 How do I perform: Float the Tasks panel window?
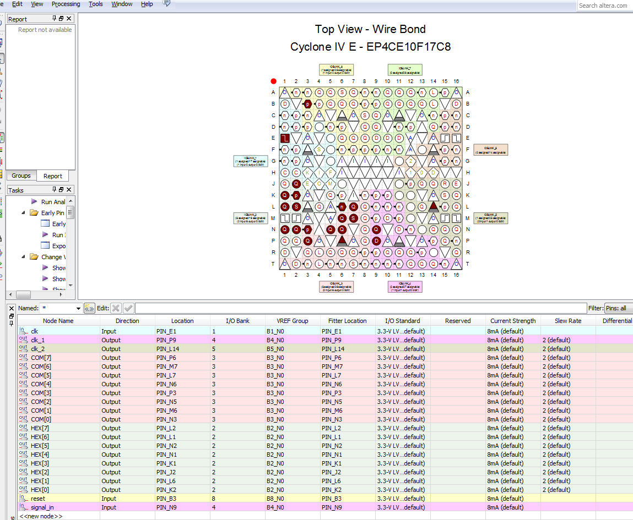(61, 190)
